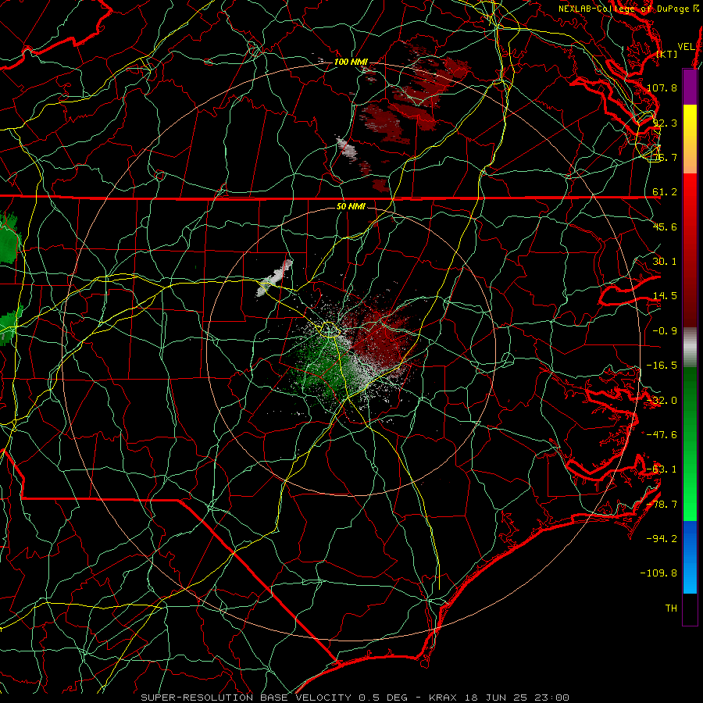Select the 107.8 value on the velocity scale
This screenshot has width=703, height=703.
[662, 87]
